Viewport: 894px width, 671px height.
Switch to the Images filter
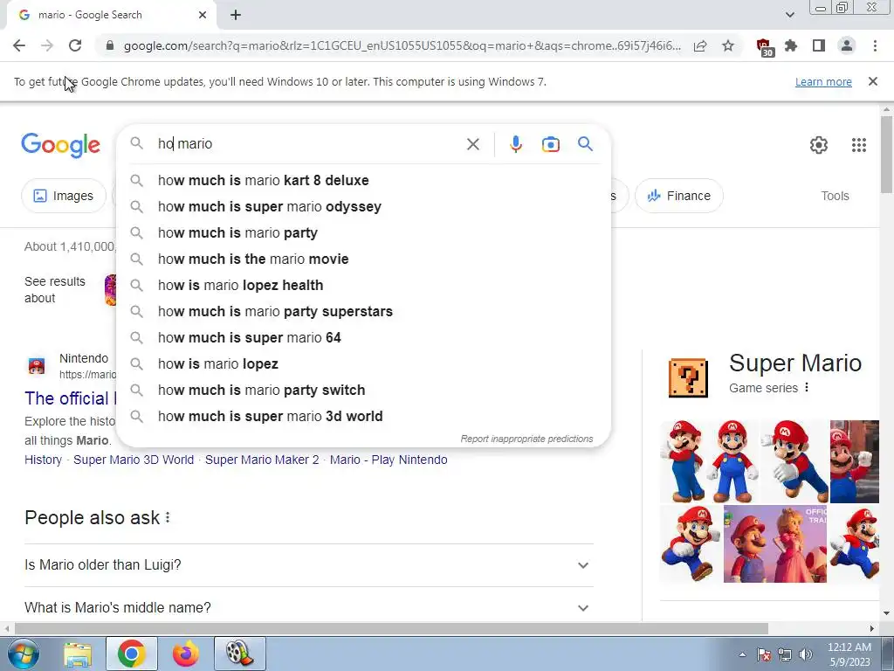coord(63,196)
